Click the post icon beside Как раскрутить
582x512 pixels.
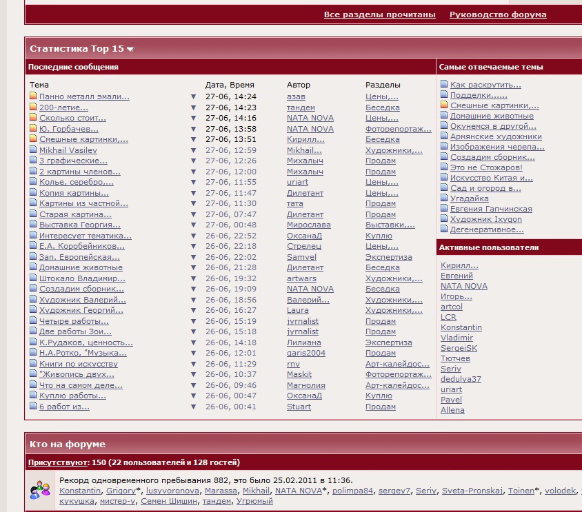click(444, 85)
